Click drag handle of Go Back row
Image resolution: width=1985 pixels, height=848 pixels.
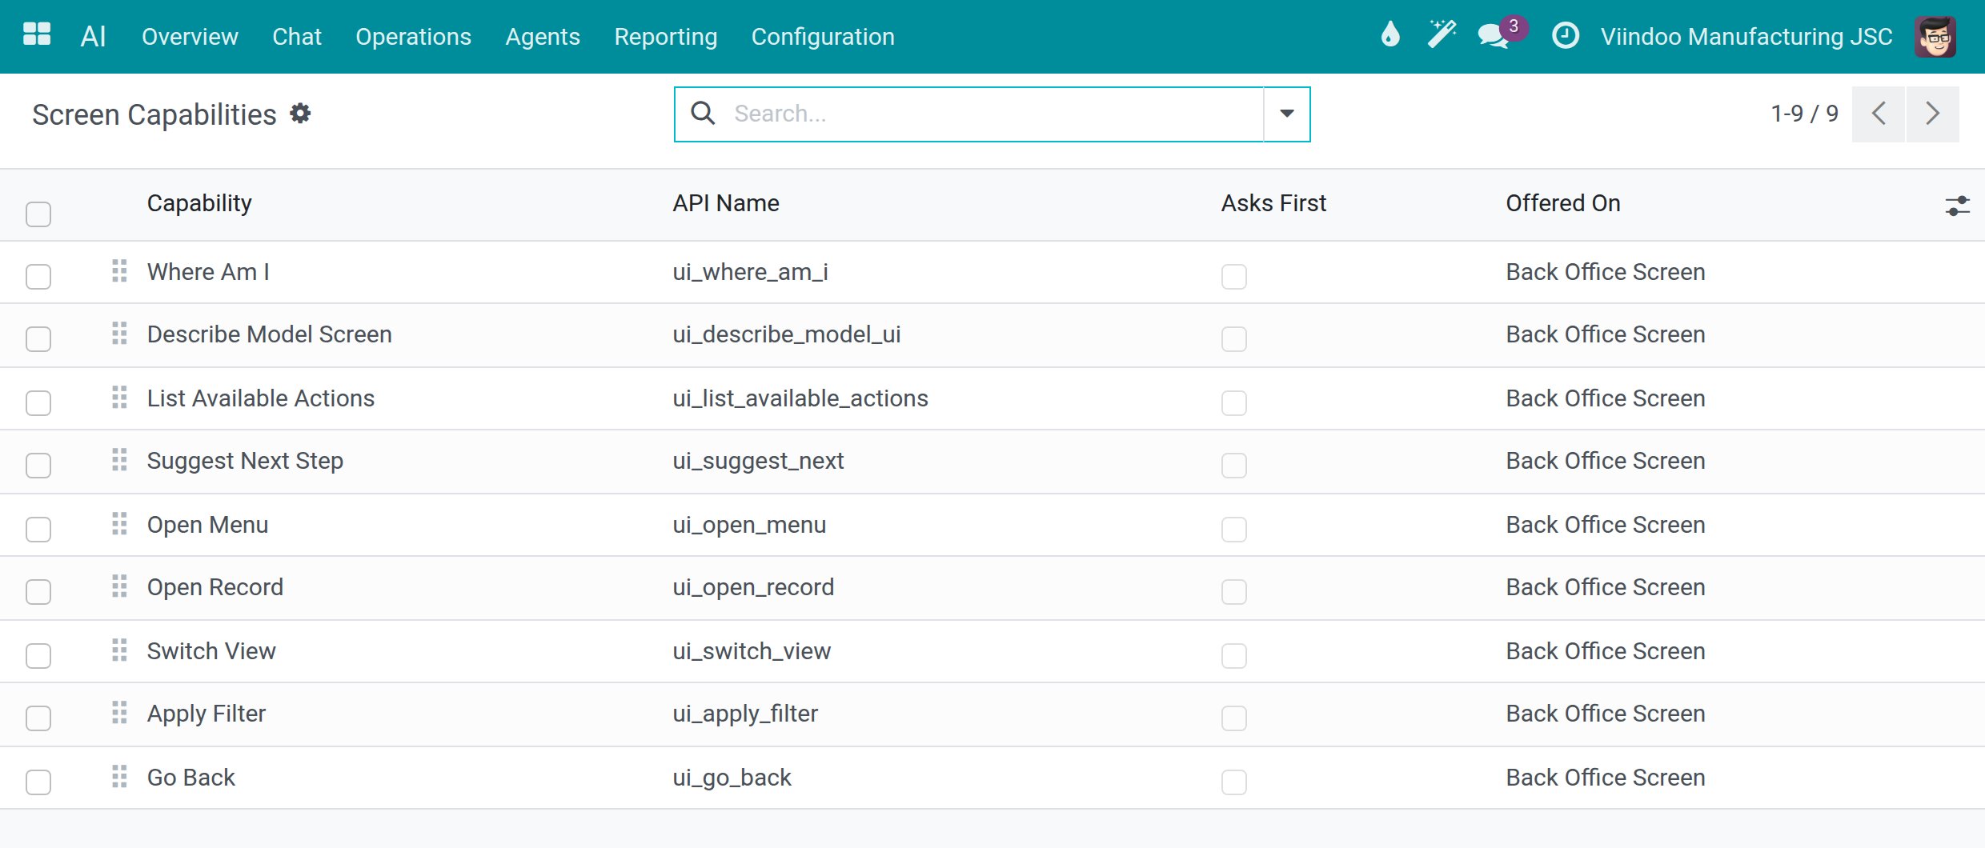tap(119, 777)
